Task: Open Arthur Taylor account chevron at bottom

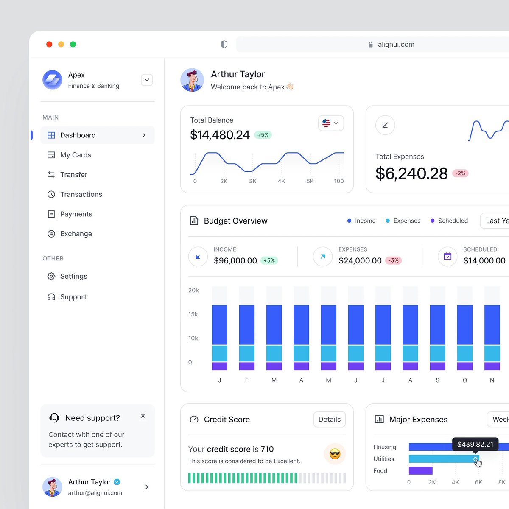Action: 147,487
